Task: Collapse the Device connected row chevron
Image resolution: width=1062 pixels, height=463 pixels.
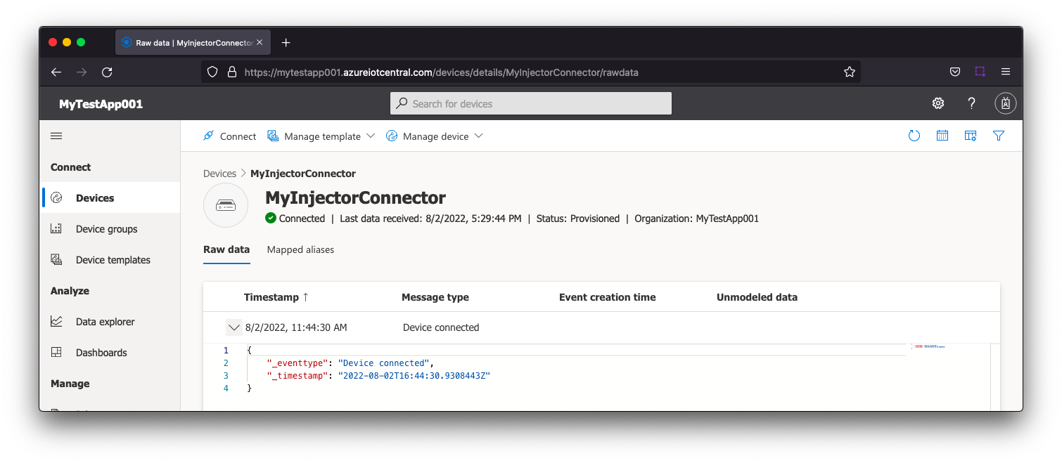Action: pos(233,327)
